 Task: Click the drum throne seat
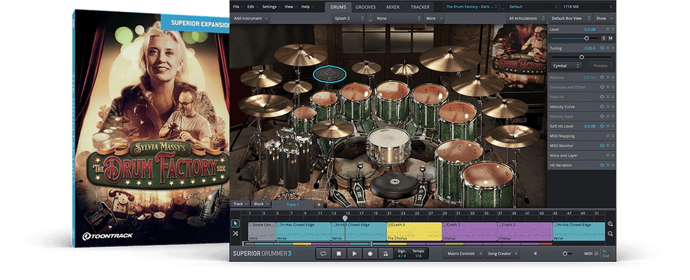(394, 183)
